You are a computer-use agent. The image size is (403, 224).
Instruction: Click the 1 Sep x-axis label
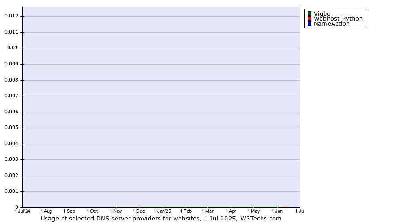tap(69, 211)
